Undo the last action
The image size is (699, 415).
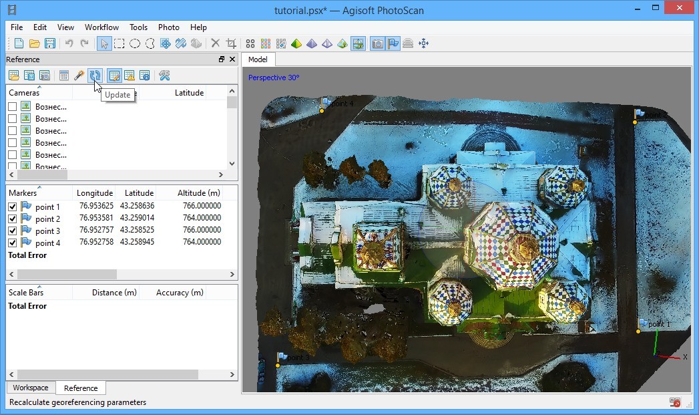pyautogui.click(x=69, y=43)
